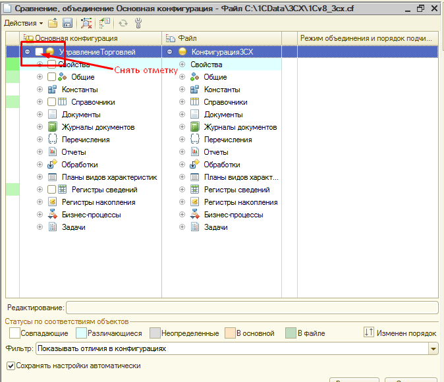Image resolution: width=444 pixels, height=382 pixels.
Task: Click the save diskette toolbar icon
Action: pos(67,23)
